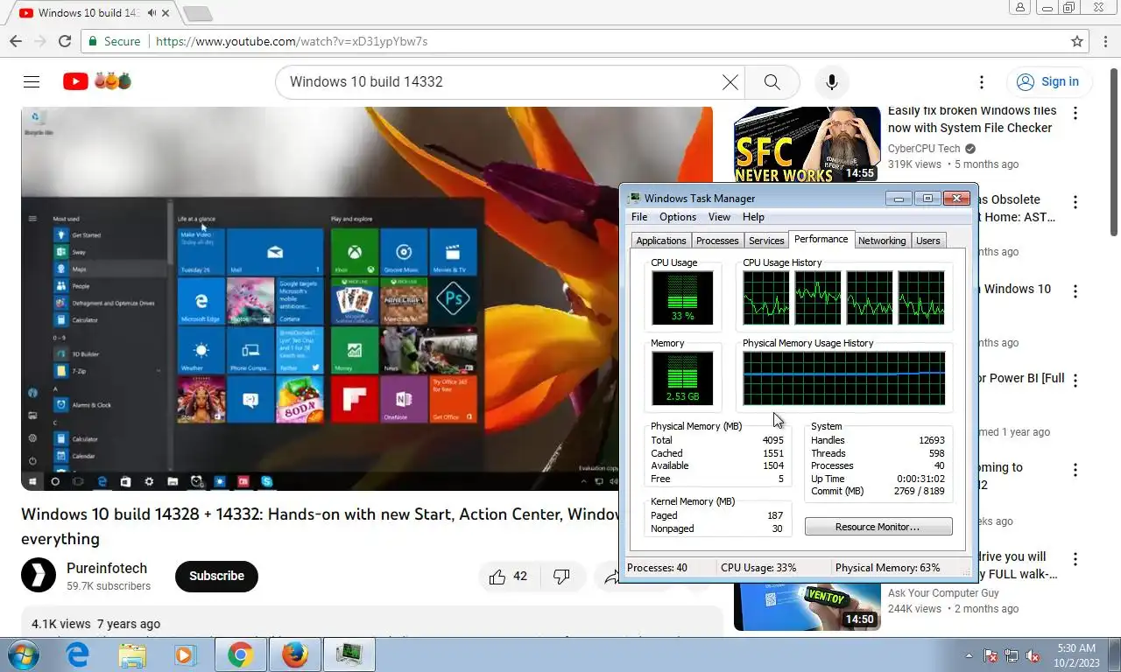This screenshot has height=672, width=1121.
Task: Click the CPU Usage 33 % gauge
Action: click(x=682, y=297)
